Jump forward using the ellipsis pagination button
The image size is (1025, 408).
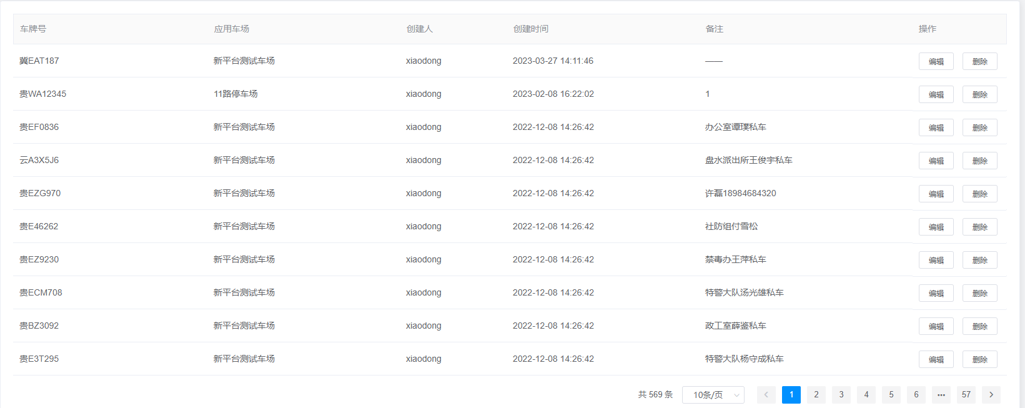coord(941,395)
